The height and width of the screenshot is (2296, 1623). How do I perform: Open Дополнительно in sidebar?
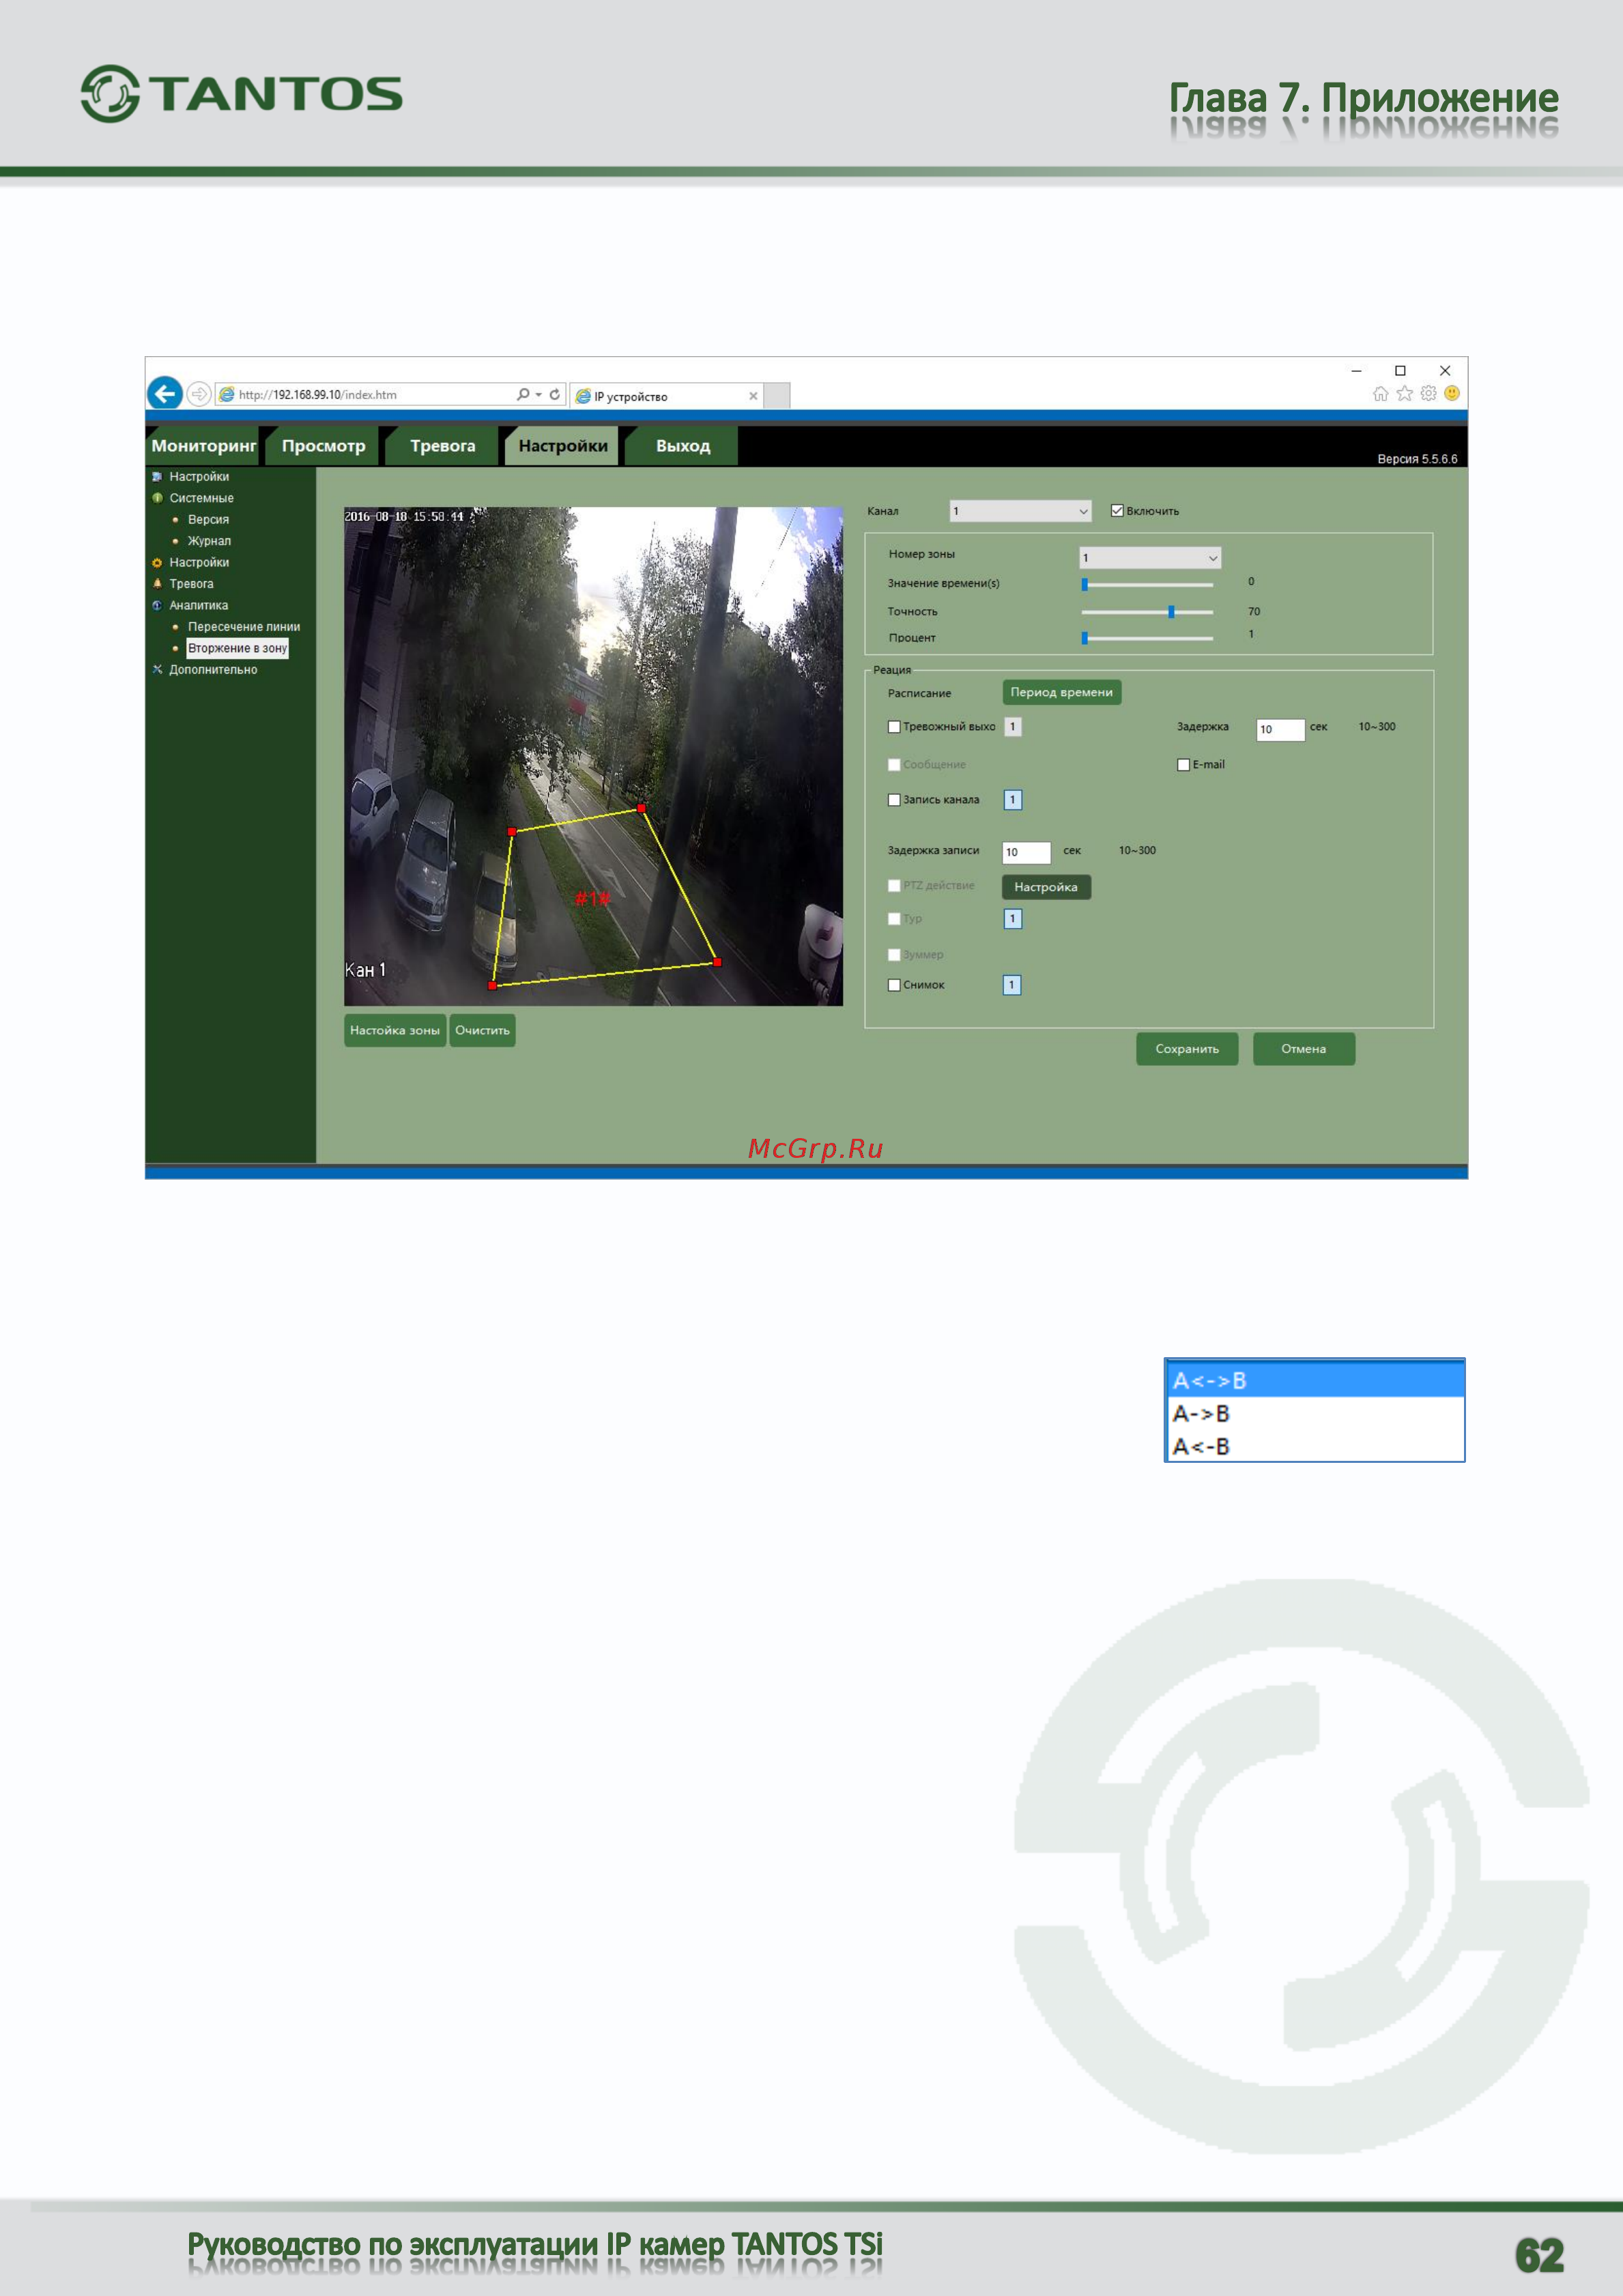click(x=213, y=670)
